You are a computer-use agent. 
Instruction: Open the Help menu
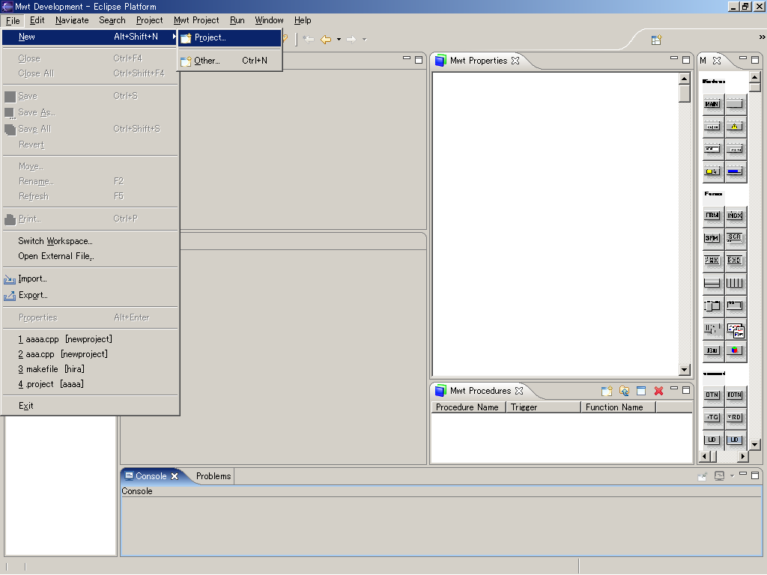tap(303, 20)
